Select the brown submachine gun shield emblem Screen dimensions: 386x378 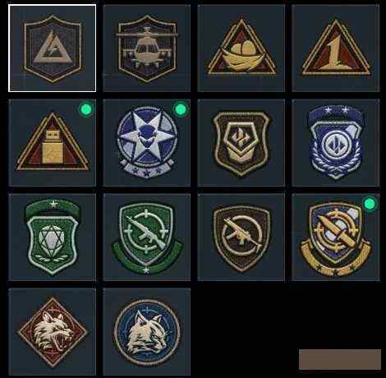click(x=241, y=237)
